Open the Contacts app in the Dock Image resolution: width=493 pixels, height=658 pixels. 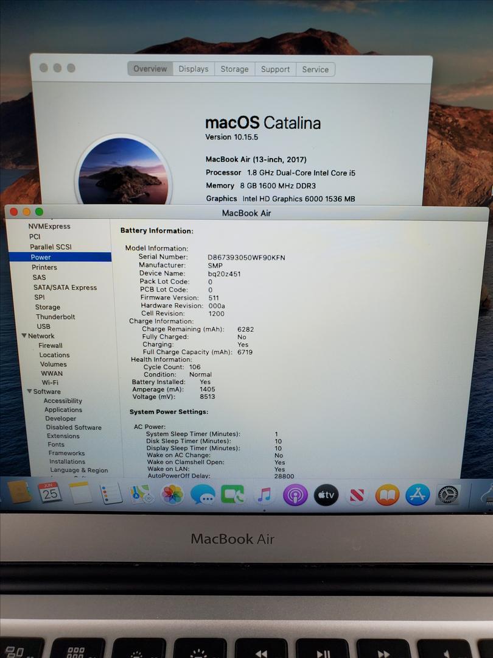click(19, 492)
